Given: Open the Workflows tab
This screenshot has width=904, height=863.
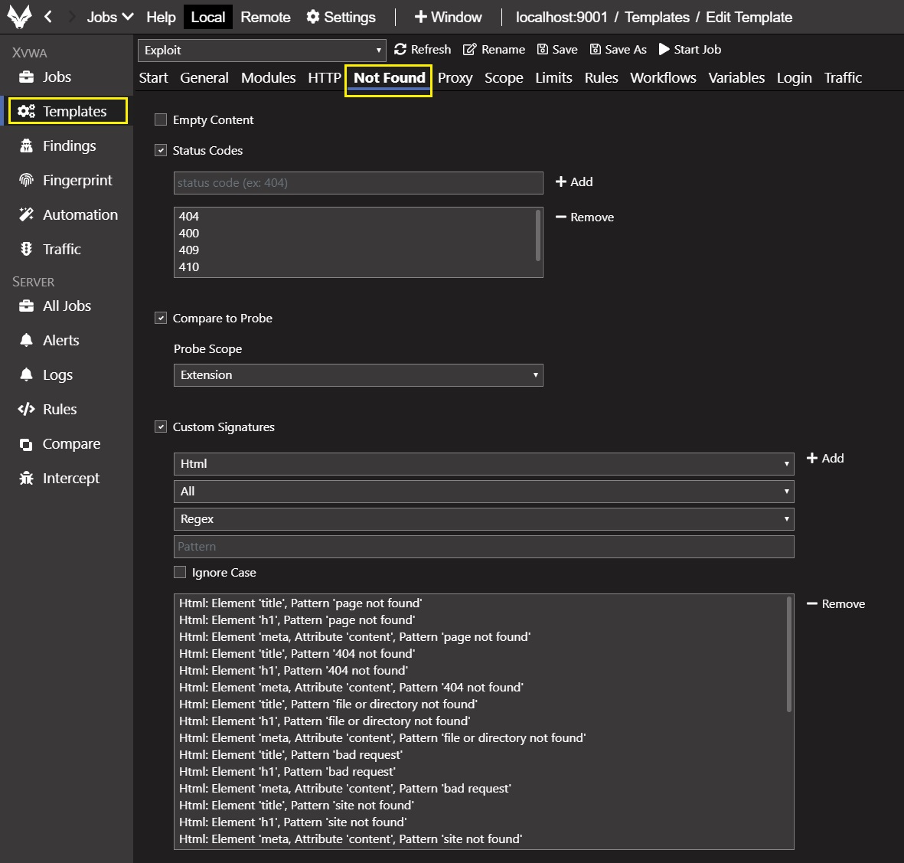Looking at the screenshot, I should [663, 78].
